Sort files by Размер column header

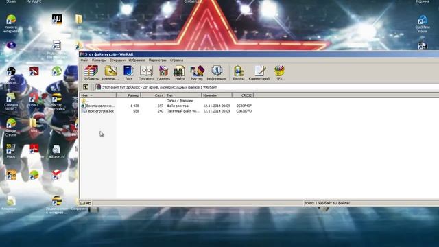[x=128, y=95]
